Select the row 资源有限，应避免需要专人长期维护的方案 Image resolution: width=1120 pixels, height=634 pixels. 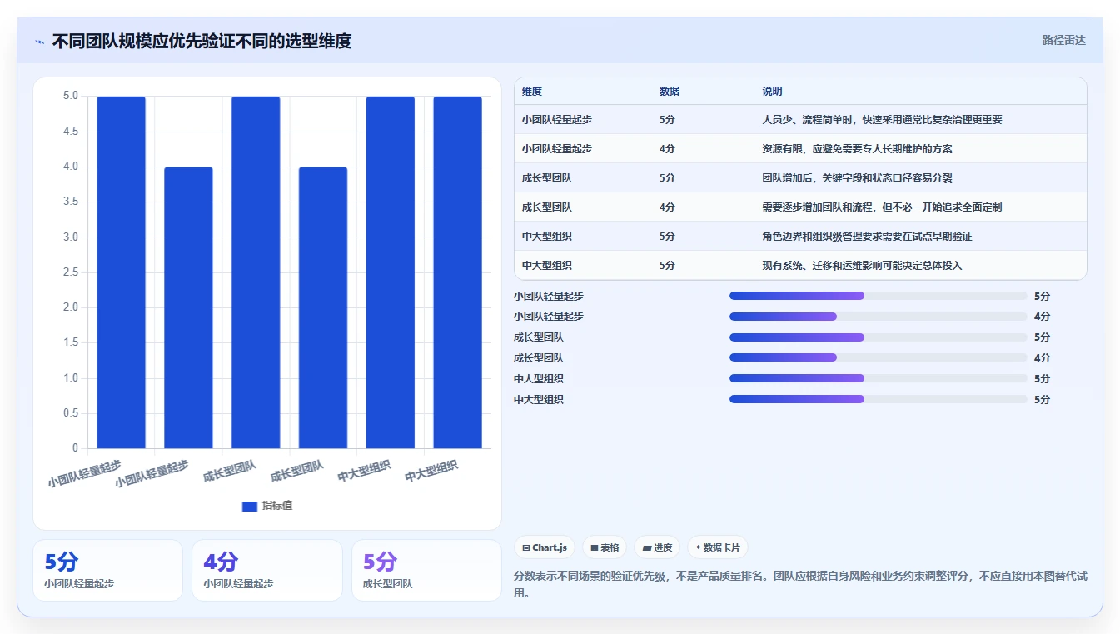pos(800,148)
